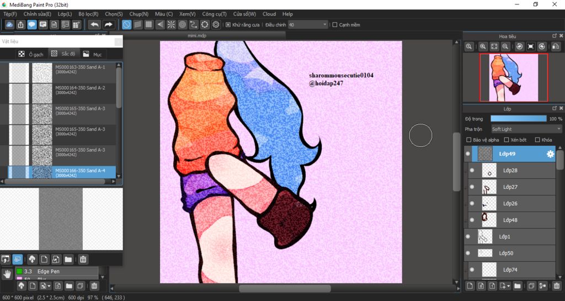Open Tệp(F) menu
The height and width of the screenshot is (301, 565).
[x=10, y=14]
